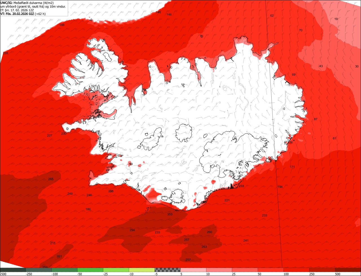Select the map value 70

point(301,30)
